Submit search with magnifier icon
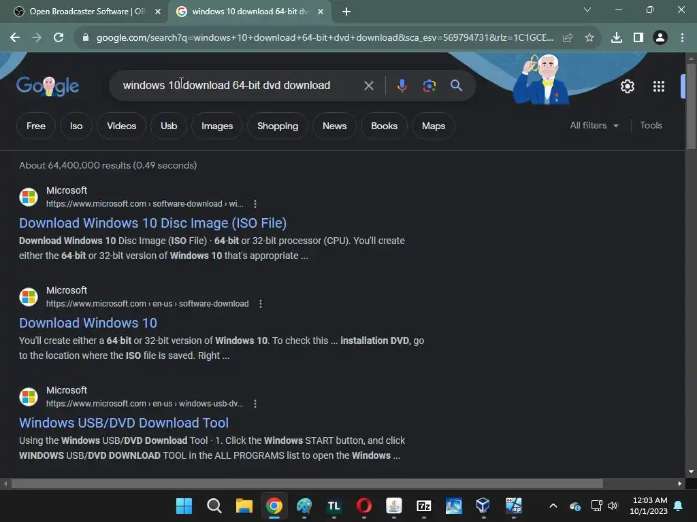Viewport: 697px width, 522px height. click(456, 85)
